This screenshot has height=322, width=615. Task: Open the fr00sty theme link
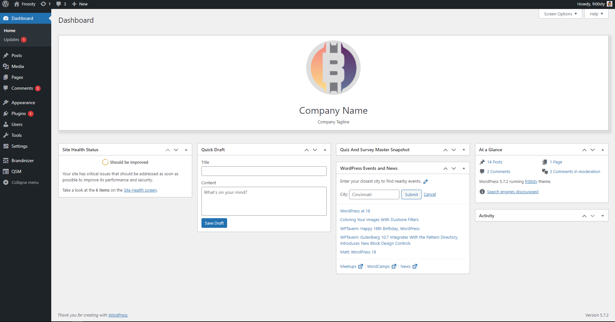pyautogui.click(x=531, y=182)
